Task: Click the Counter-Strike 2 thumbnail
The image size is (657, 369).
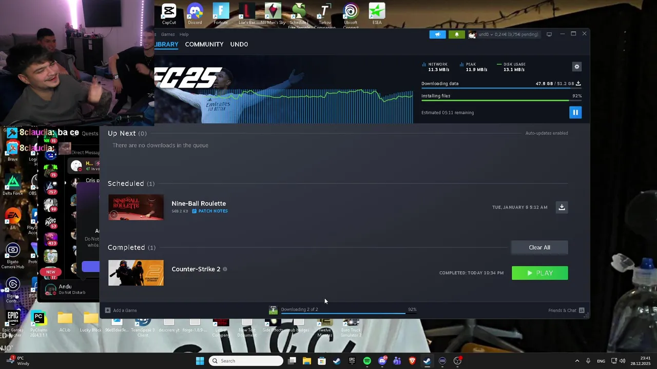Action: coord(136,273)
